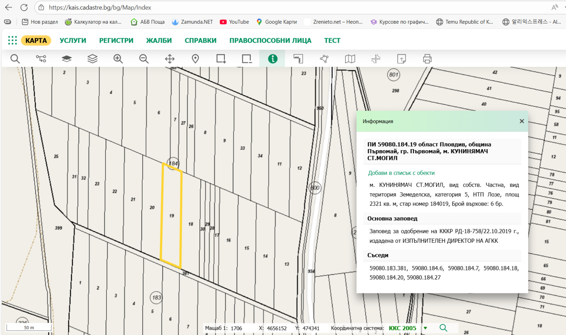
Task: Click the Print map icon
Action: tap(427, 59)
